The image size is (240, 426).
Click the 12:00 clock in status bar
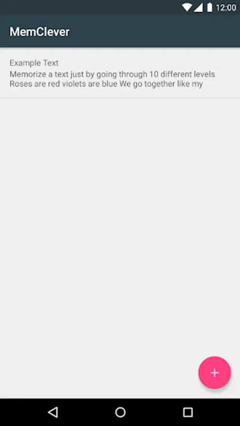click(226, 8)
